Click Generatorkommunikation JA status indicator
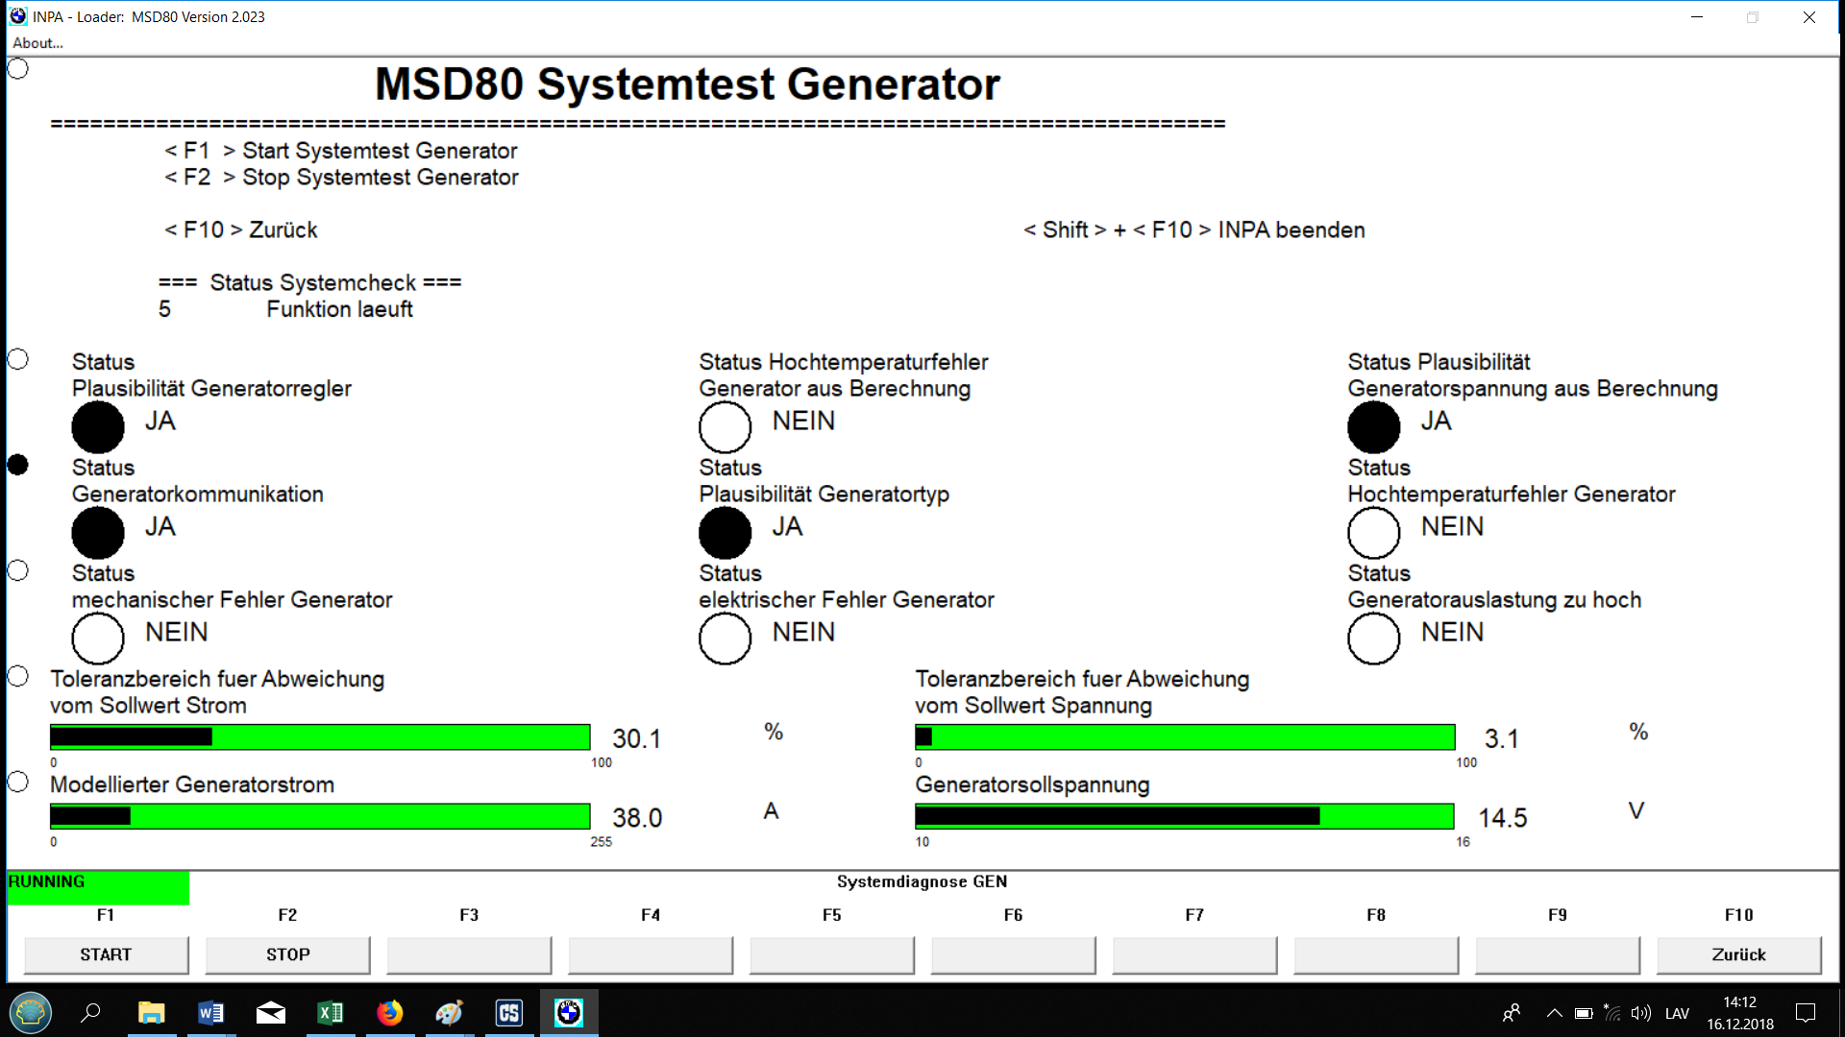The width and height of the screenshot is (1845, 1037). pyautogui.click(x=98, y=533)
